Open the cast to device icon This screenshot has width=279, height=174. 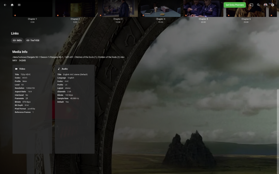[251, 5]
